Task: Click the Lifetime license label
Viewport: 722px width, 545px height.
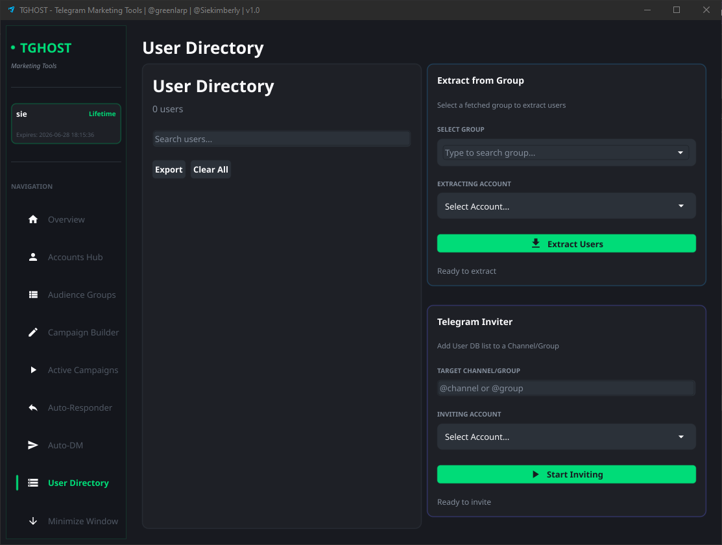Action: [x=102, y=114]
